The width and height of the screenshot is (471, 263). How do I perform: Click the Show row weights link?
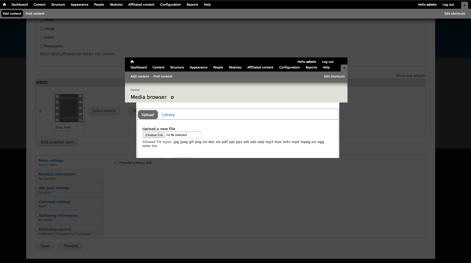click(411, 75)
